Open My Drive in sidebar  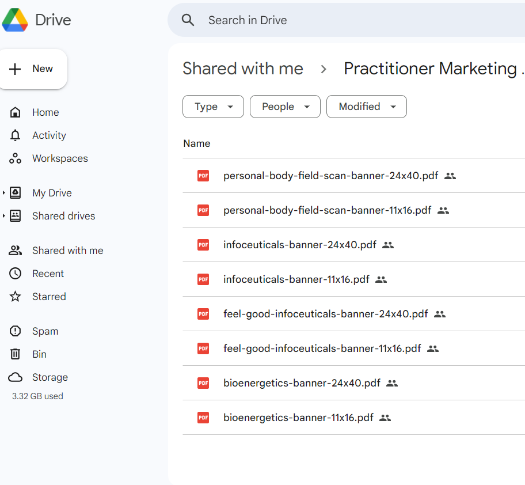pyautogui.click(x=52, y=193)
